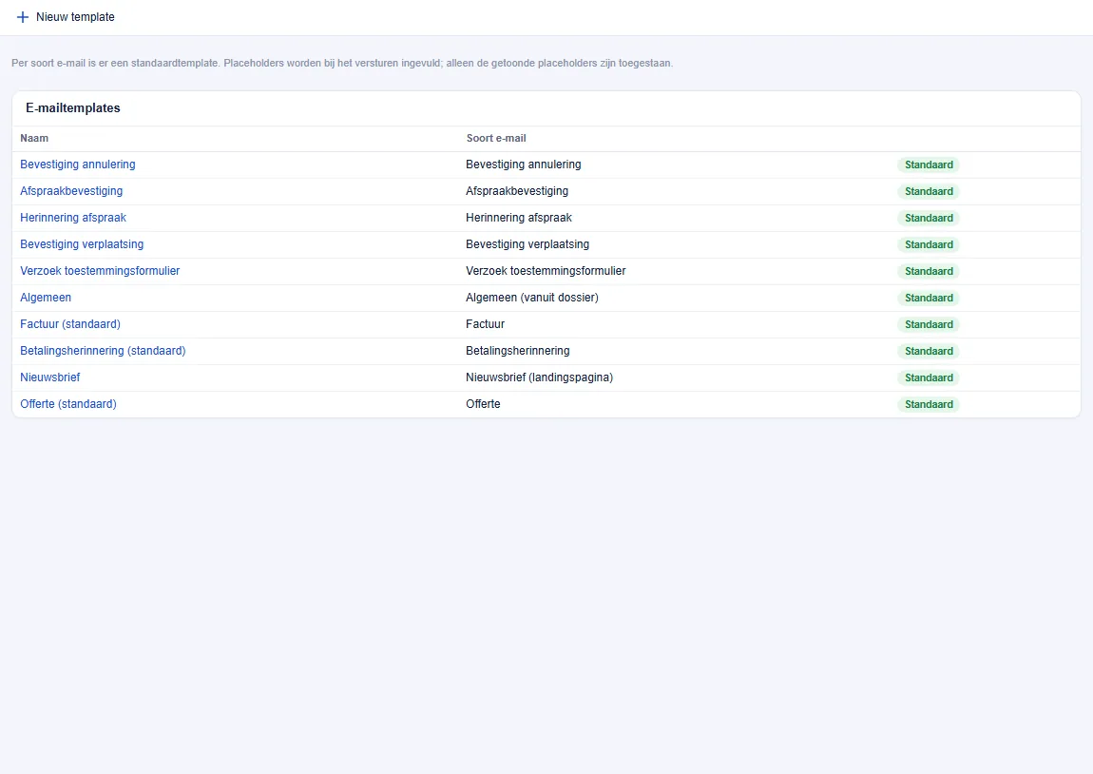The image size is (1093, 774).
Task: Select 'Verzoek toestemmingsformulier' in the Soort e-mail column
Action: tap(546, 271)
